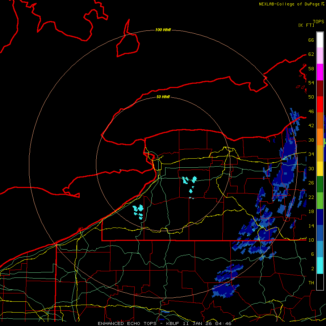Click the medium blue legend swatch
The image size is (326, 326).
[320, 233]
